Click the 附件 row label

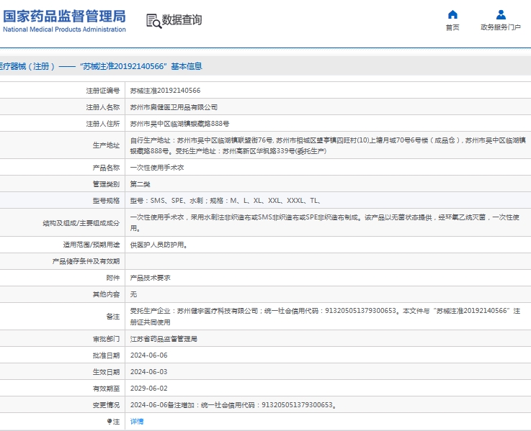click(113, 278)
